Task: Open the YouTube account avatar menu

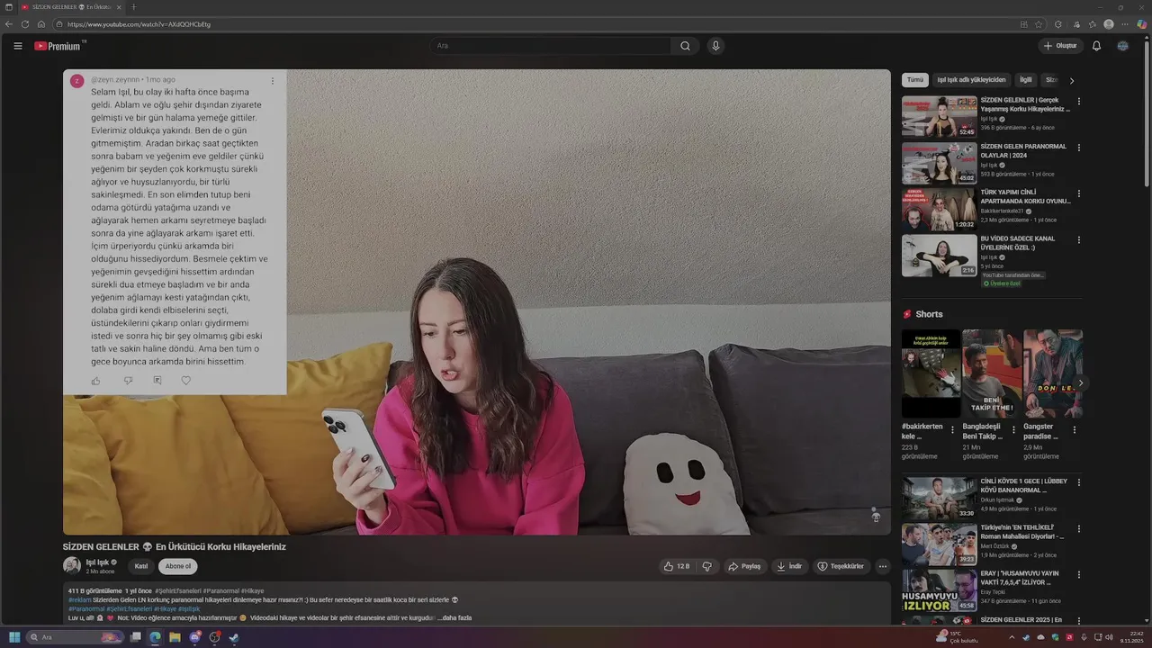Action: coord(1122,46)
